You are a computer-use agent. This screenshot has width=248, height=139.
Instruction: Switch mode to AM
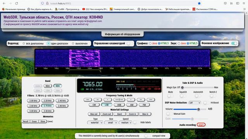coord(132,105)
